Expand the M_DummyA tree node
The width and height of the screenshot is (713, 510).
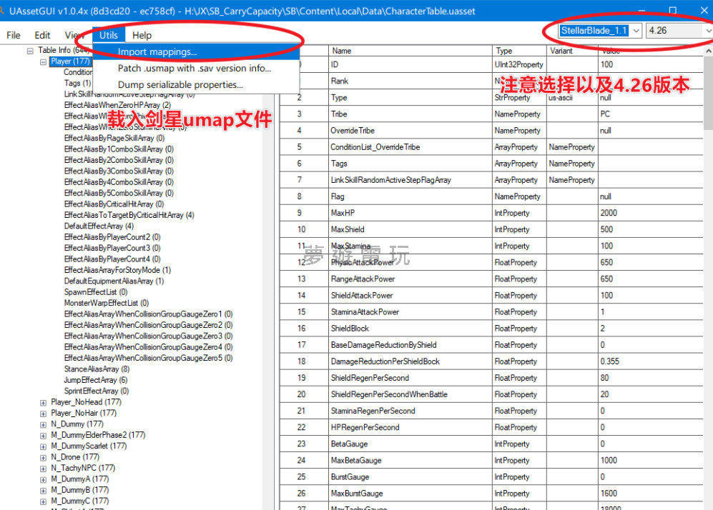(x=44, y=479)
